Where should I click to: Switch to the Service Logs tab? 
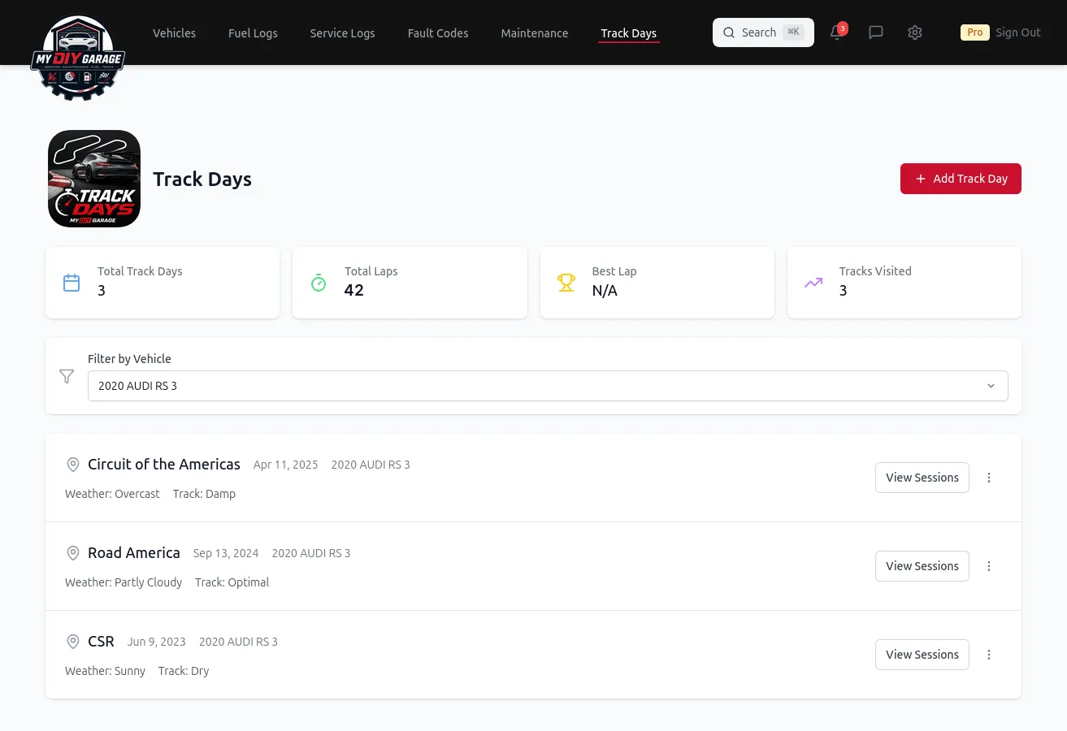pos(342,33)
